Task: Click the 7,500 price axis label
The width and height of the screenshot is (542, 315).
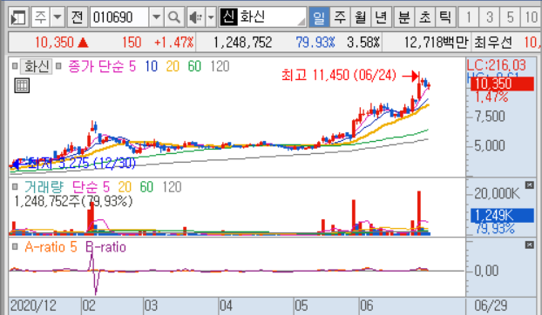Action: pos(490,117)
